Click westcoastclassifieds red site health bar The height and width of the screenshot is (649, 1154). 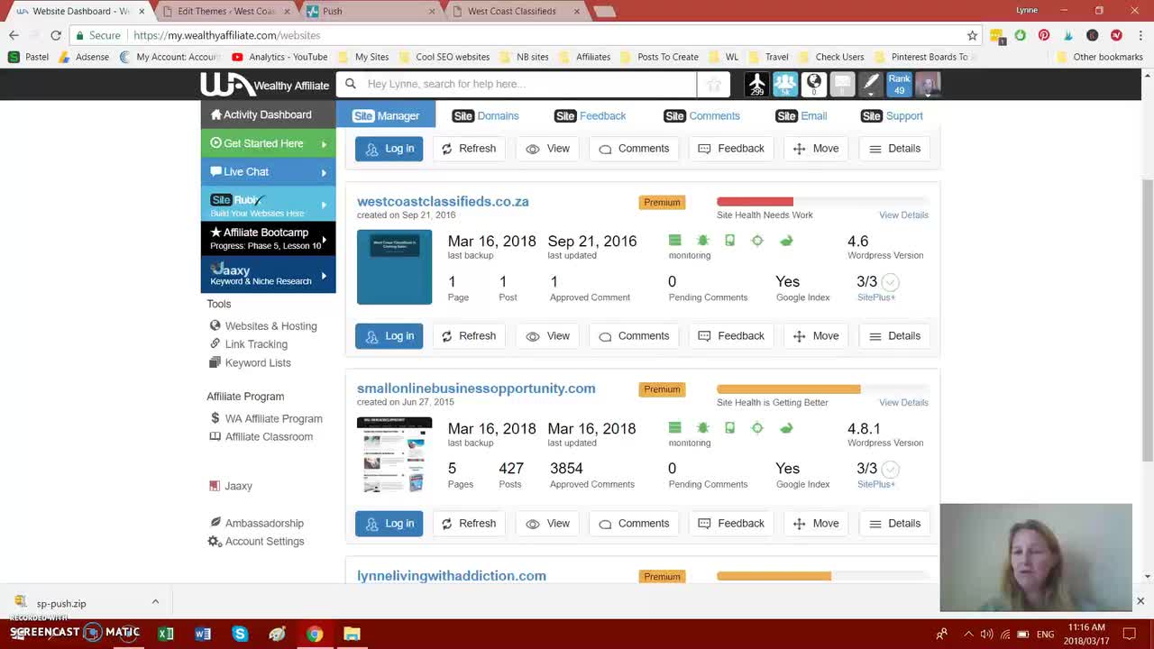tap(755, 201)
